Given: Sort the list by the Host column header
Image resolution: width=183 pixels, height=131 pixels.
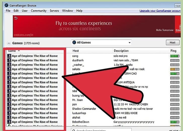Looking at the screenshot, I should point(76,51).
